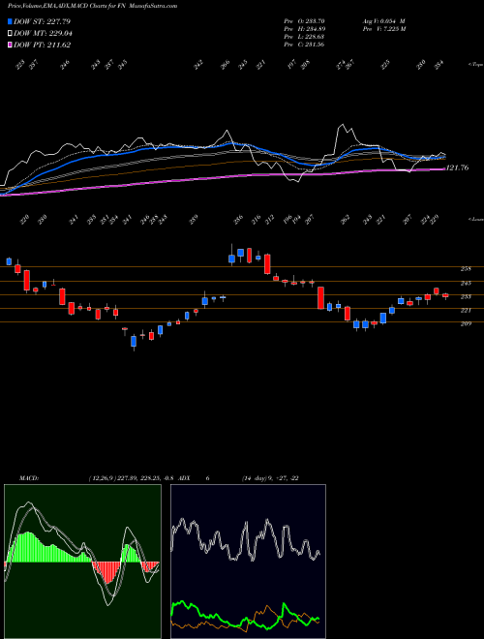This screenshot has height=639, width=484.
Task: Click the tall red candlestick below the chart peak
Action: coord(267,263)
